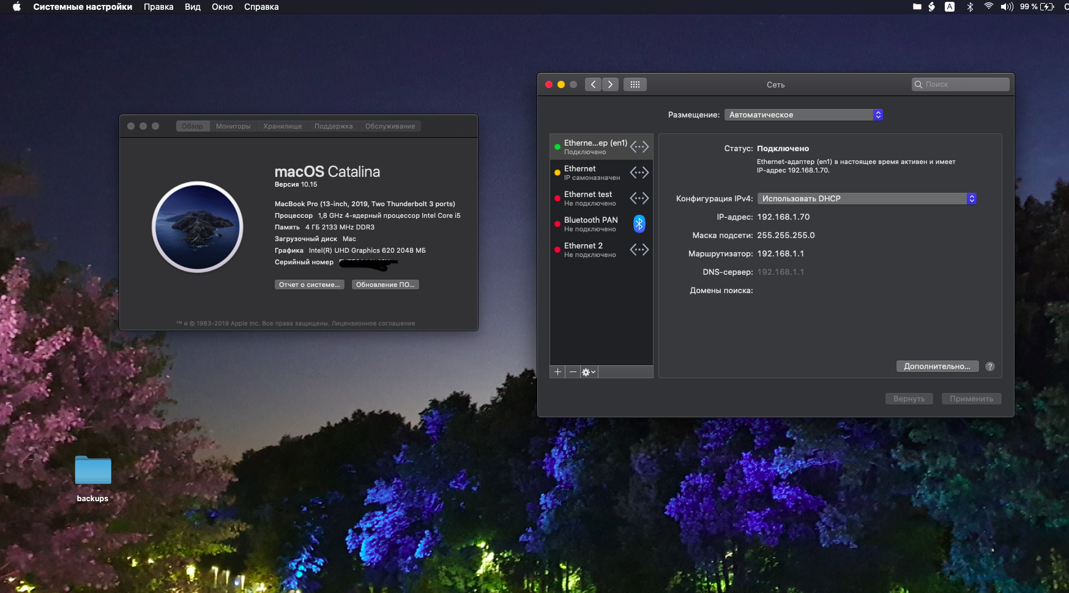Open the input source 'A' menu icon

pos(950,7)
